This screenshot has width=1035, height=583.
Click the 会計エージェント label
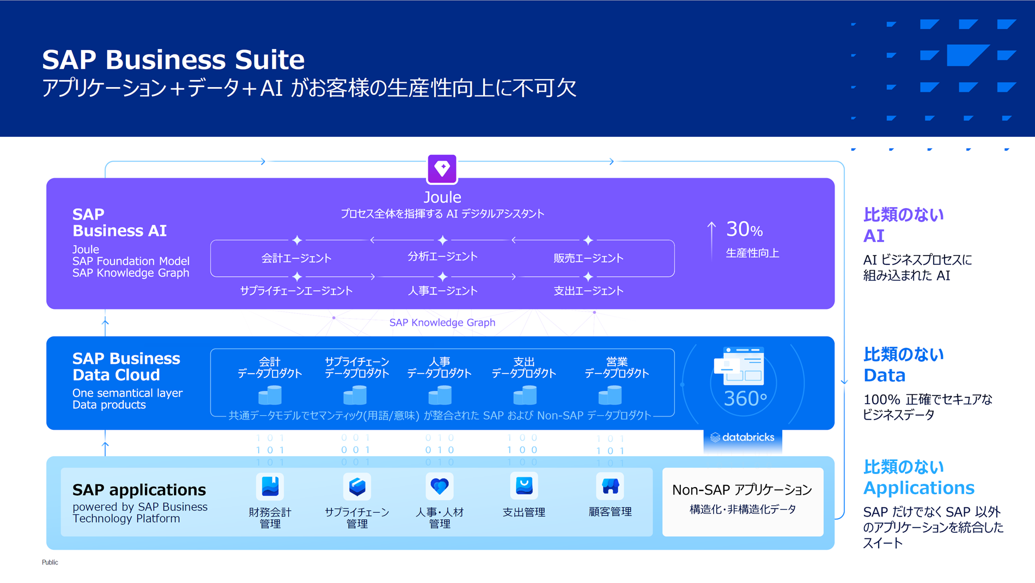296,258
